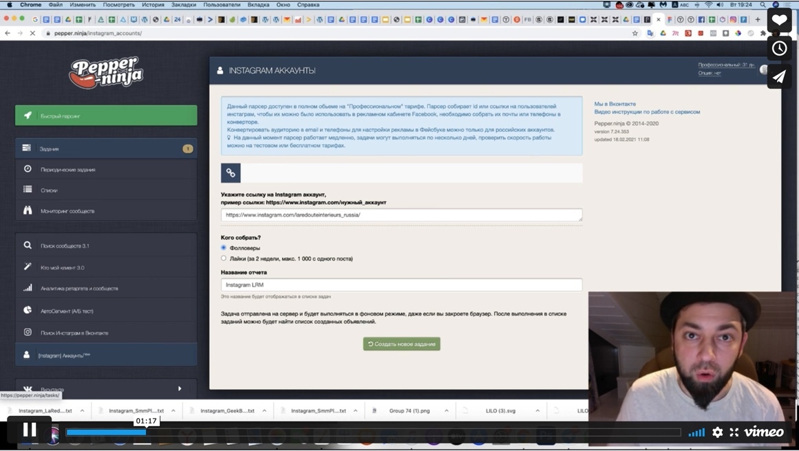Open the Vimeo settings gear
The height and width of the screenshot is (451, 799).
(718, 432)
